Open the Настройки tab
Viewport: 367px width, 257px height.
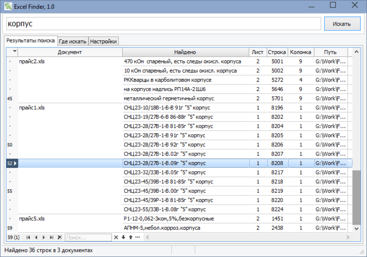pyautogui.click(x=103, y=42)
